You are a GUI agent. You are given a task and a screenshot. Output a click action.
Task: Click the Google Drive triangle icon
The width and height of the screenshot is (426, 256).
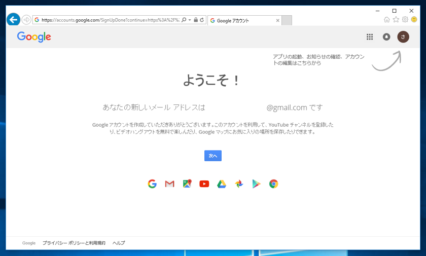[222, 184]
